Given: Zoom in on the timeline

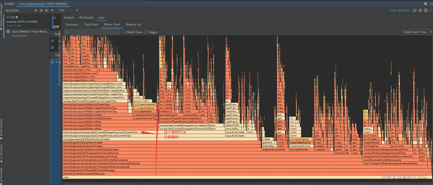Looking at the screenshot, I should [x=420, y=10].
